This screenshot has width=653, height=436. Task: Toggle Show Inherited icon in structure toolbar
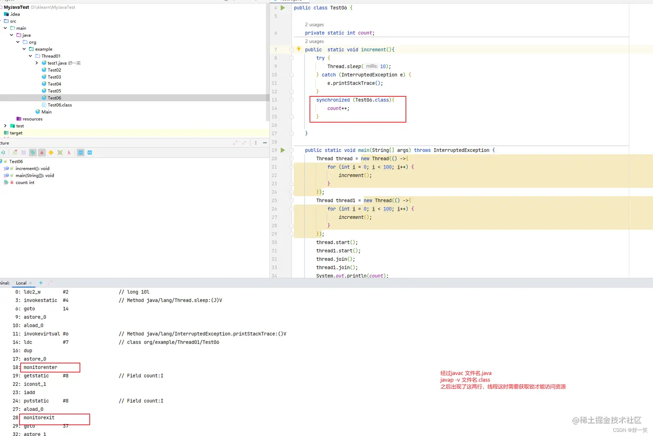tap(15, 153)
